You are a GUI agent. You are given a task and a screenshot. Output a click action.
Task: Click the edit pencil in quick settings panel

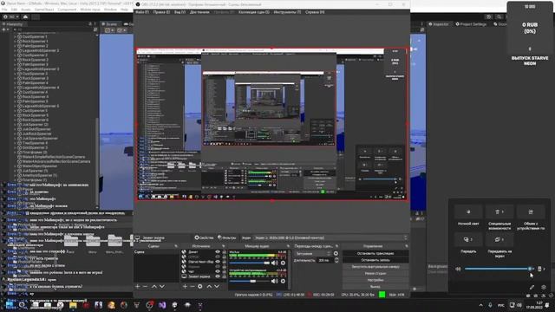pyautogui.click(x=532, y=287)
